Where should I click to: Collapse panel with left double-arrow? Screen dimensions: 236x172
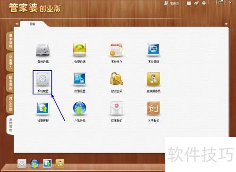[17, 24]
